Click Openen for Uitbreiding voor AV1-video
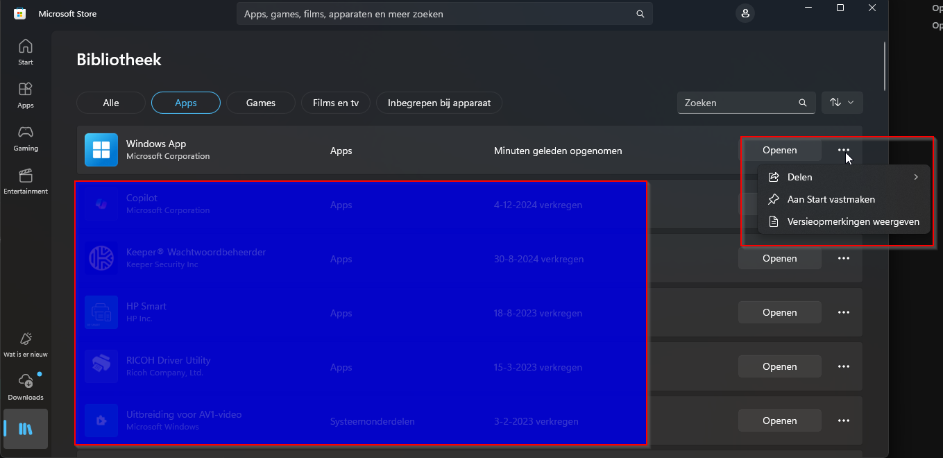The height and width of the screenshot is (458, 943). (x=780, y=421)
